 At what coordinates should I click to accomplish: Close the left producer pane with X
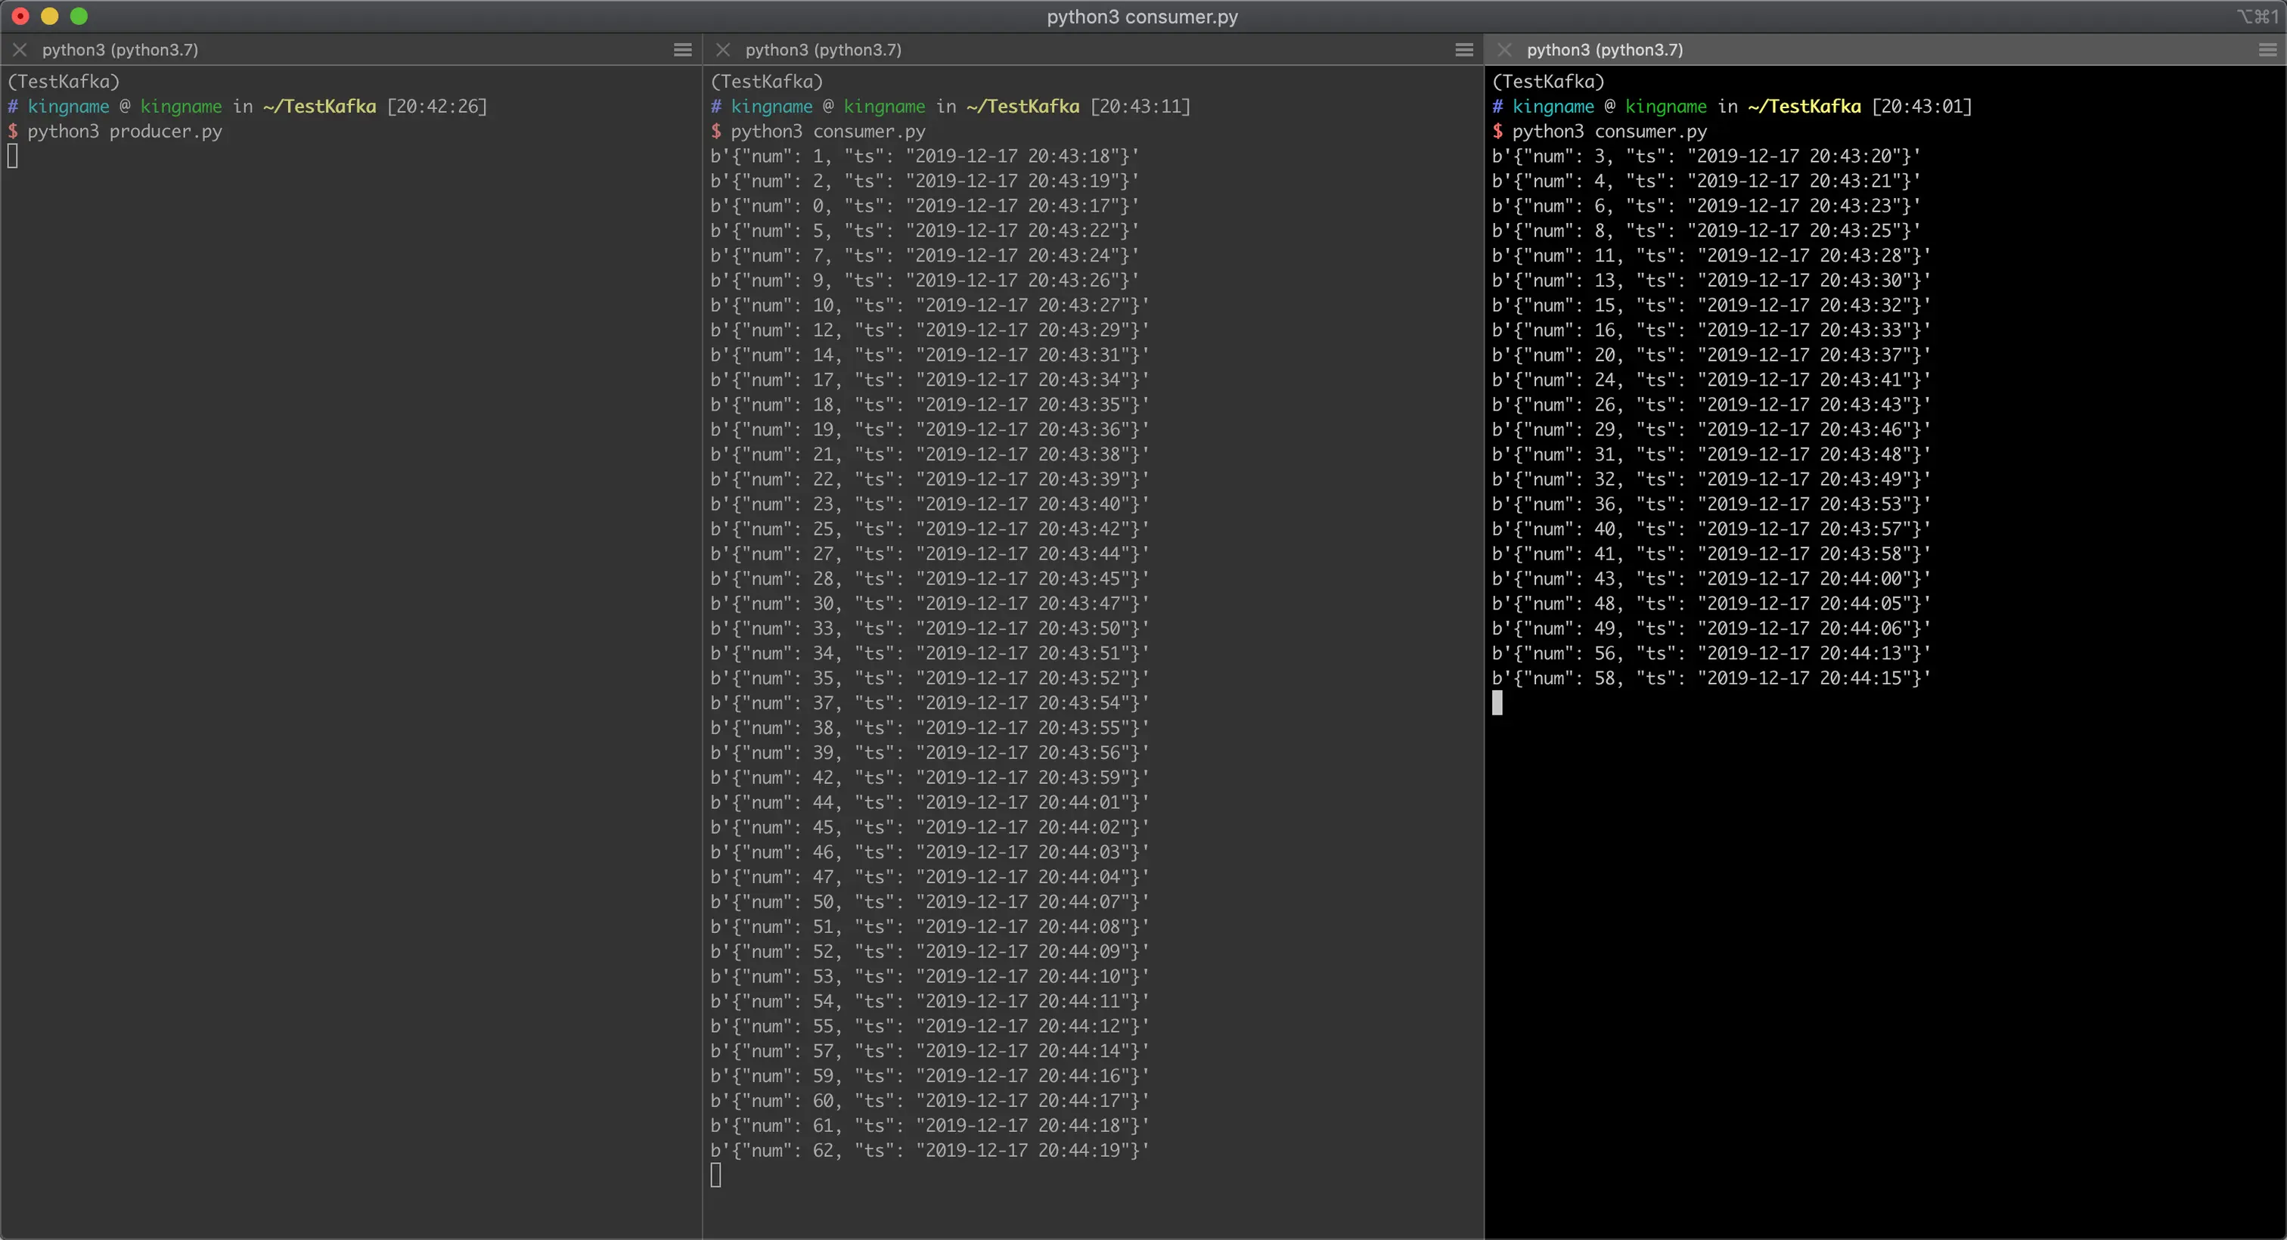[x=20, y=50]
